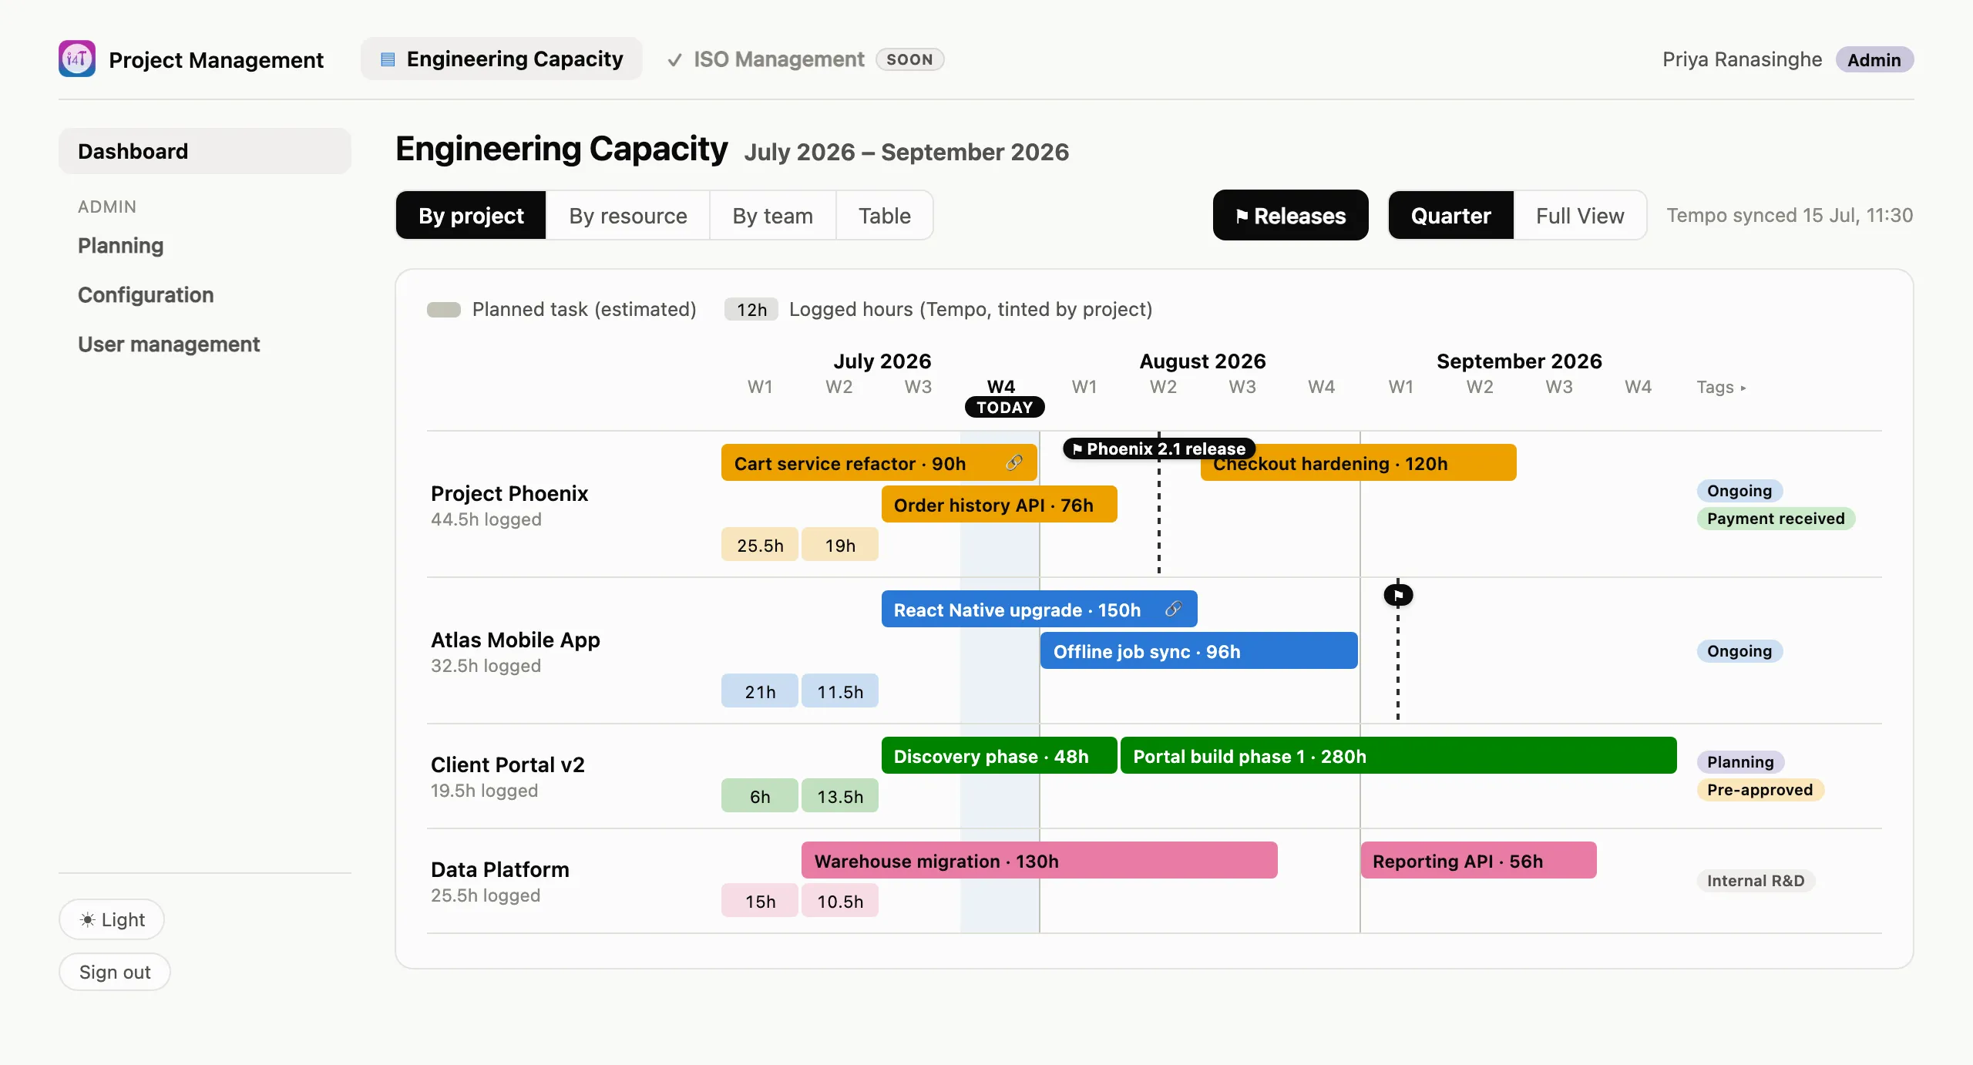
Task: Click the link icon on React Native upgrade
Action: 1173,609
